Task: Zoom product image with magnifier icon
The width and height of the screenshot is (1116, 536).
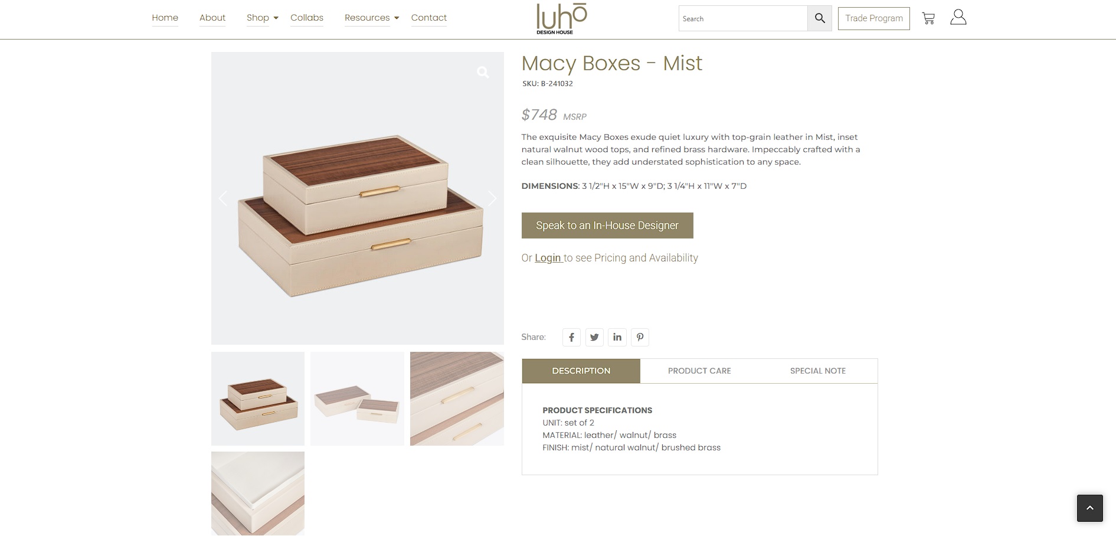Action: click(483, 72)
